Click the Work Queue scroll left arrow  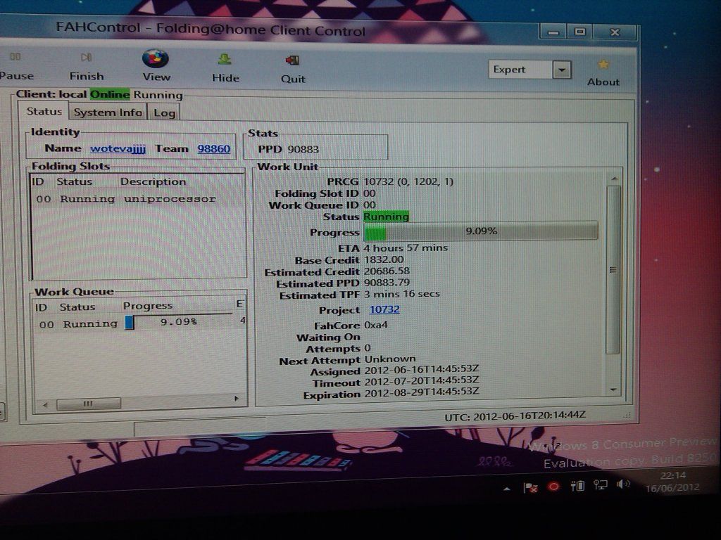45,405
